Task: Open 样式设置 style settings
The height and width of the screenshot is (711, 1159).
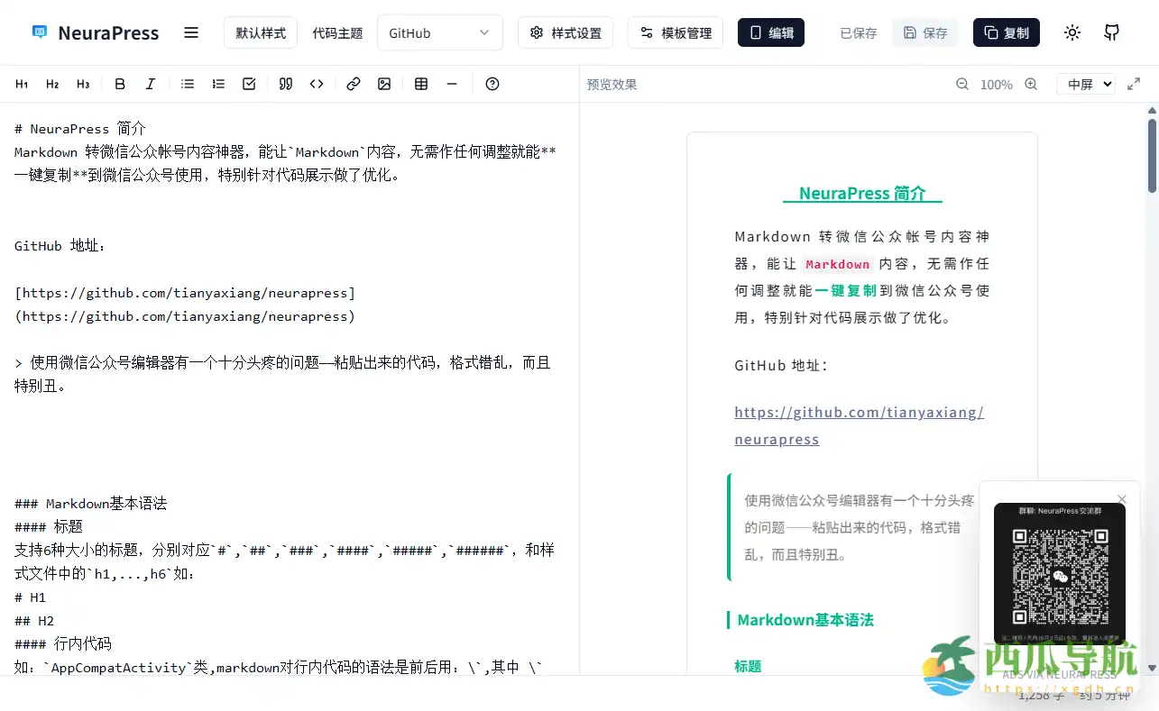Action: (x=566, y=32)
